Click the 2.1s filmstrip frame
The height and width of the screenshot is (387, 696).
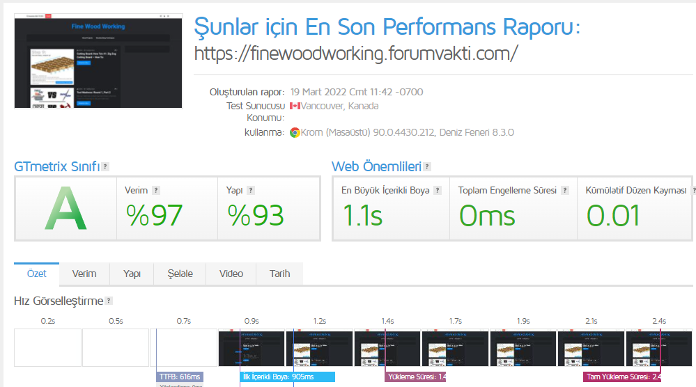click(x=591, y=347)
